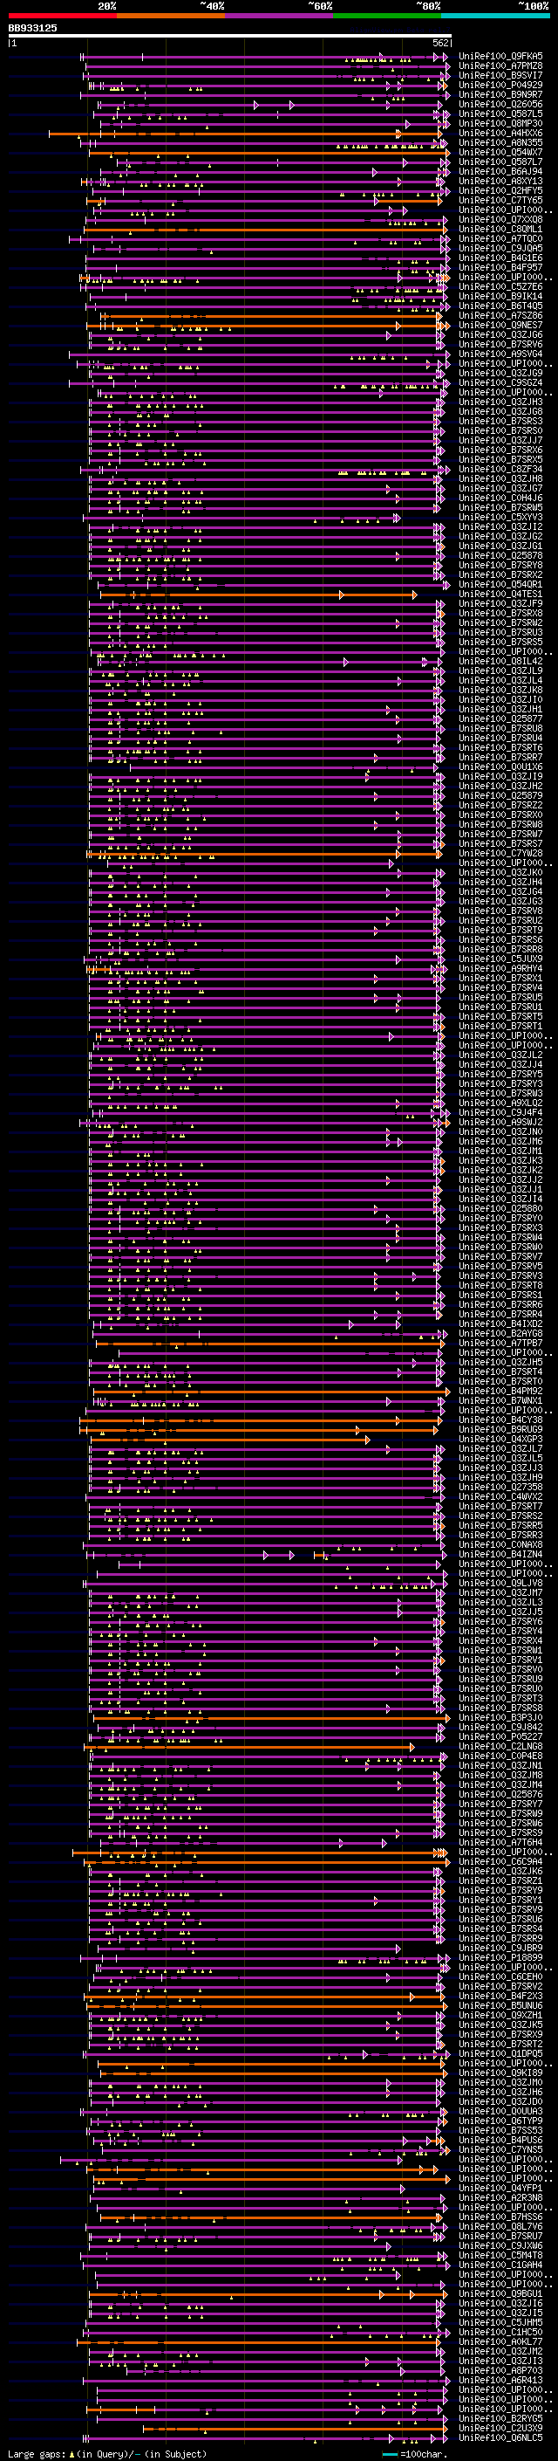Open hit UniRef100_Q9FKA5
558x2461 pixels.
(x=500, y=57)
